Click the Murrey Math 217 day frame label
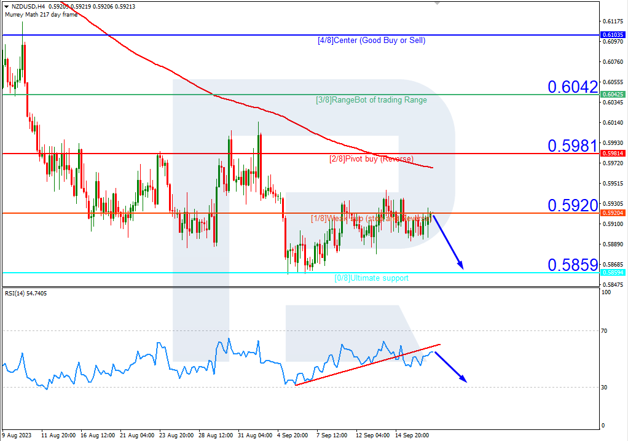 click(38, 14)
